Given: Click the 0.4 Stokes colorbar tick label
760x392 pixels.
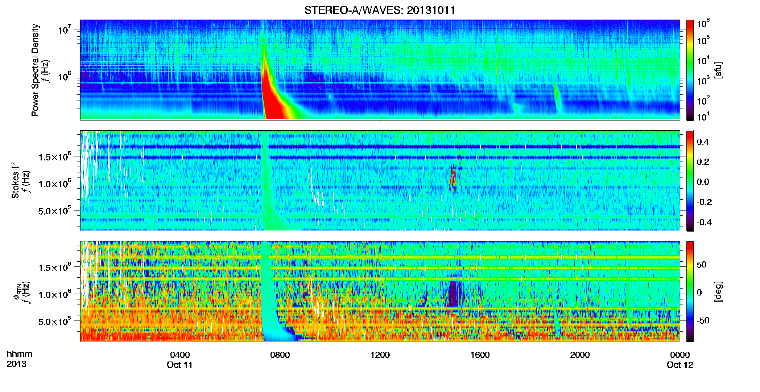Looking at the screenshot, I should pyautogui.click(x=703, y=142).
